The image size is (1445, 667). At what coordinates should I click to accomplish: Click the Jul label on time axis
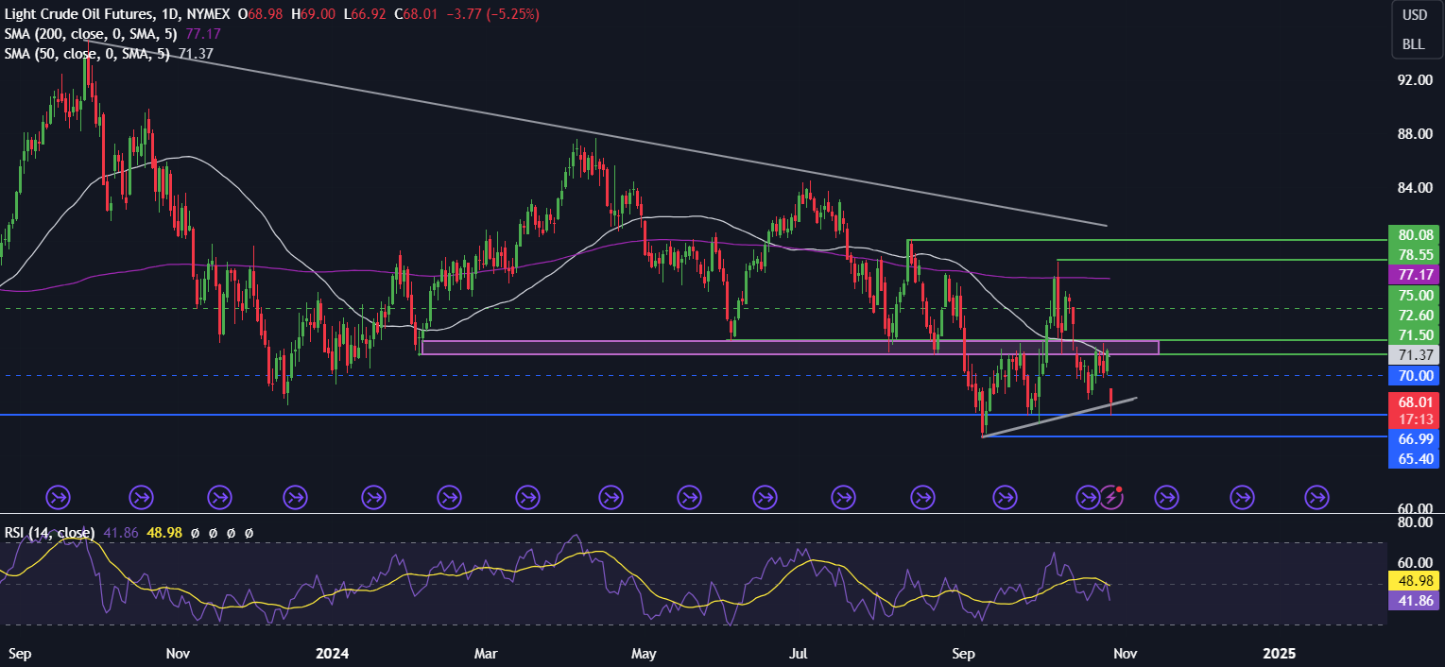pos(799,654)
